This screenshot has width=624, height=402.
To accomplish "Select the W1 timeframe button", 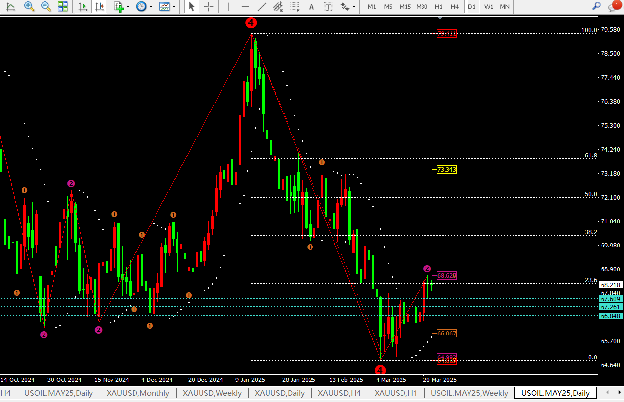I will [x=489, y=7].
